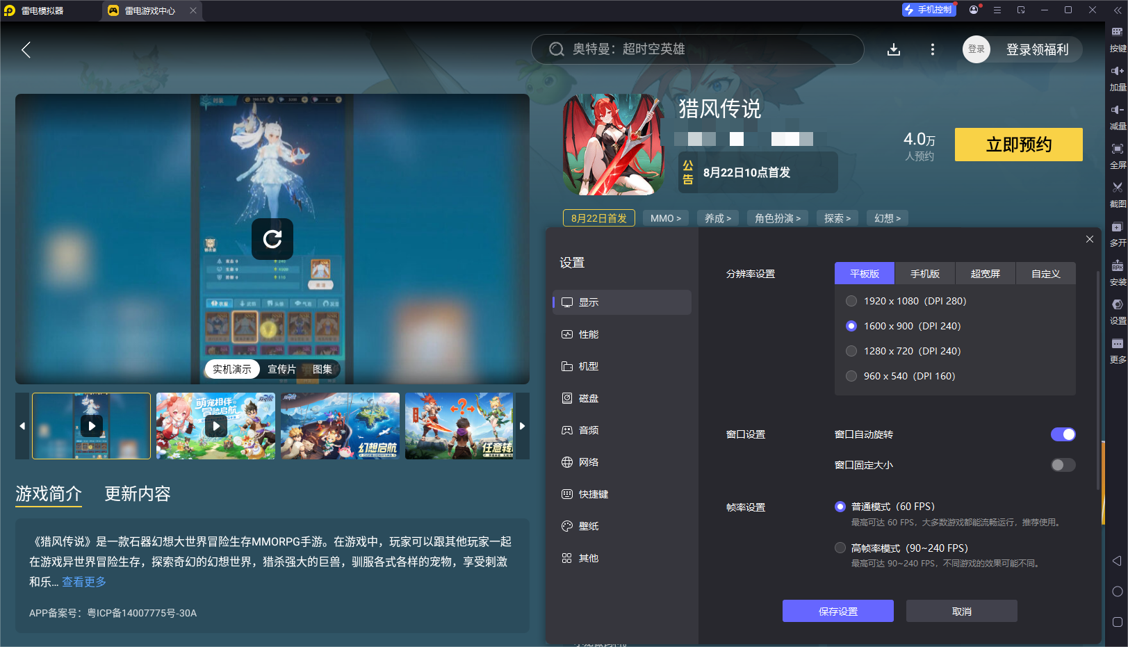Toggle 窗口固定大小 switch
Screen dimensions: 1128x647
[1063, 465]
